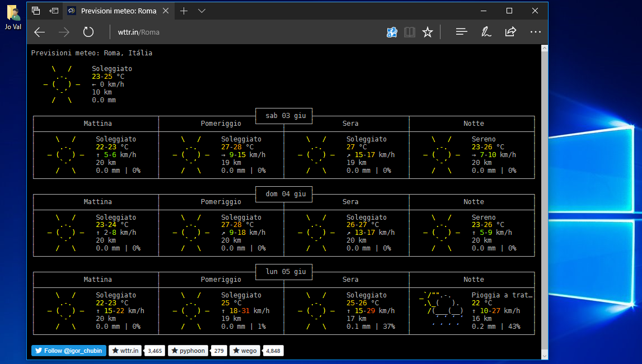642x364 pixels.
Task: Open the set-aside tabs panel icon
Action: point(36,11)
